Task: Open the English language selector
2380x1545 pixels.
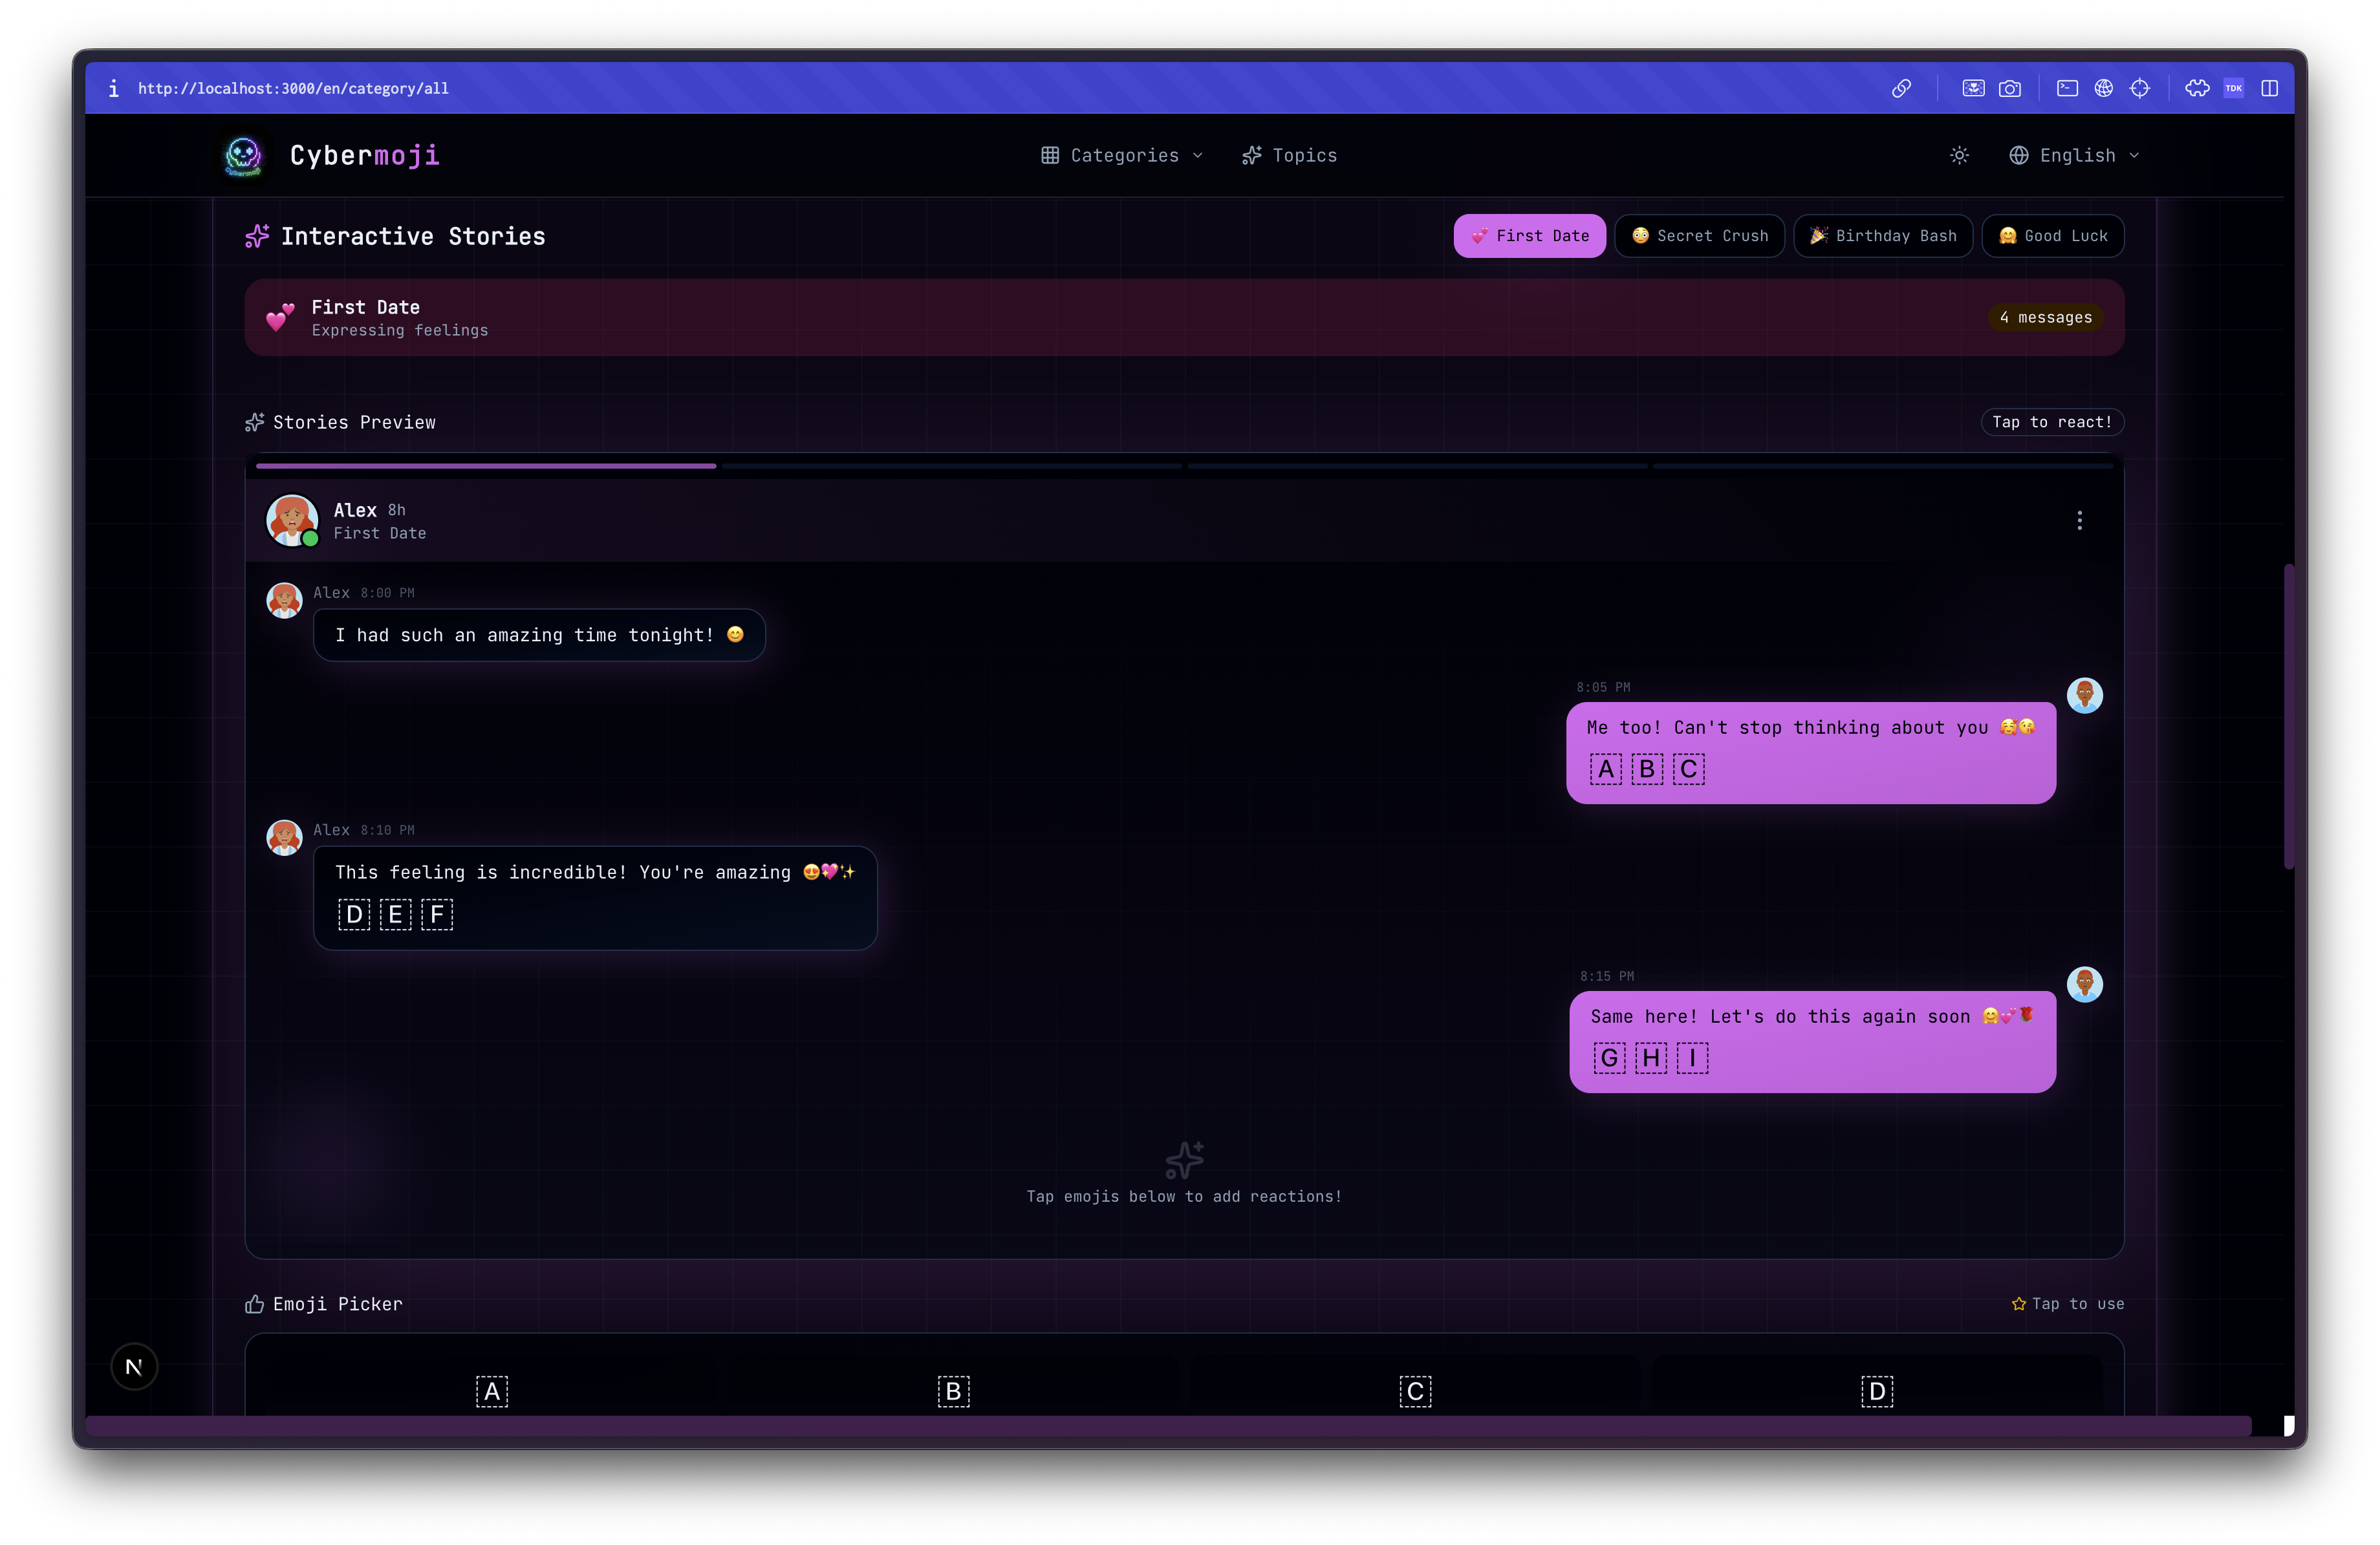Action: [2073, 155]
